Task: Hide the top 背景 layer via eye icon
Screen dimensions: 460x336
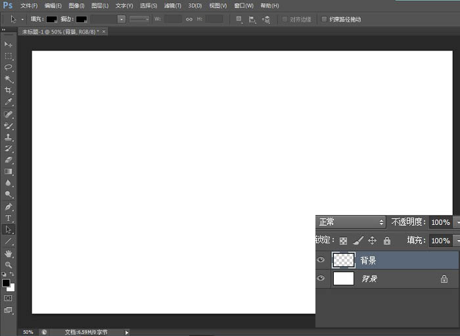Action: pyautogui.click(x=321, y=260)
